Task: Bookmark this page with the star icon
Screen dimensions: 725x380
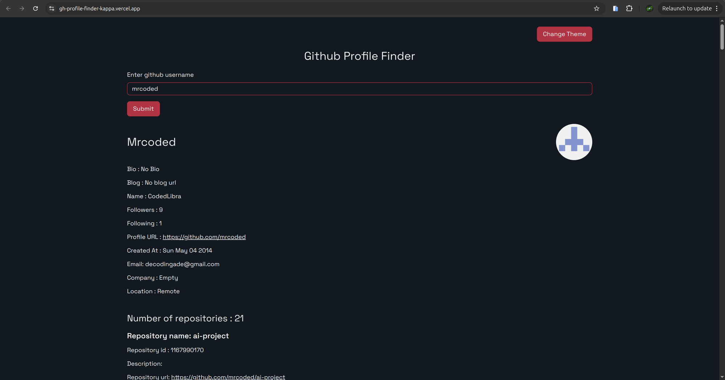Action: click(597, 8)
